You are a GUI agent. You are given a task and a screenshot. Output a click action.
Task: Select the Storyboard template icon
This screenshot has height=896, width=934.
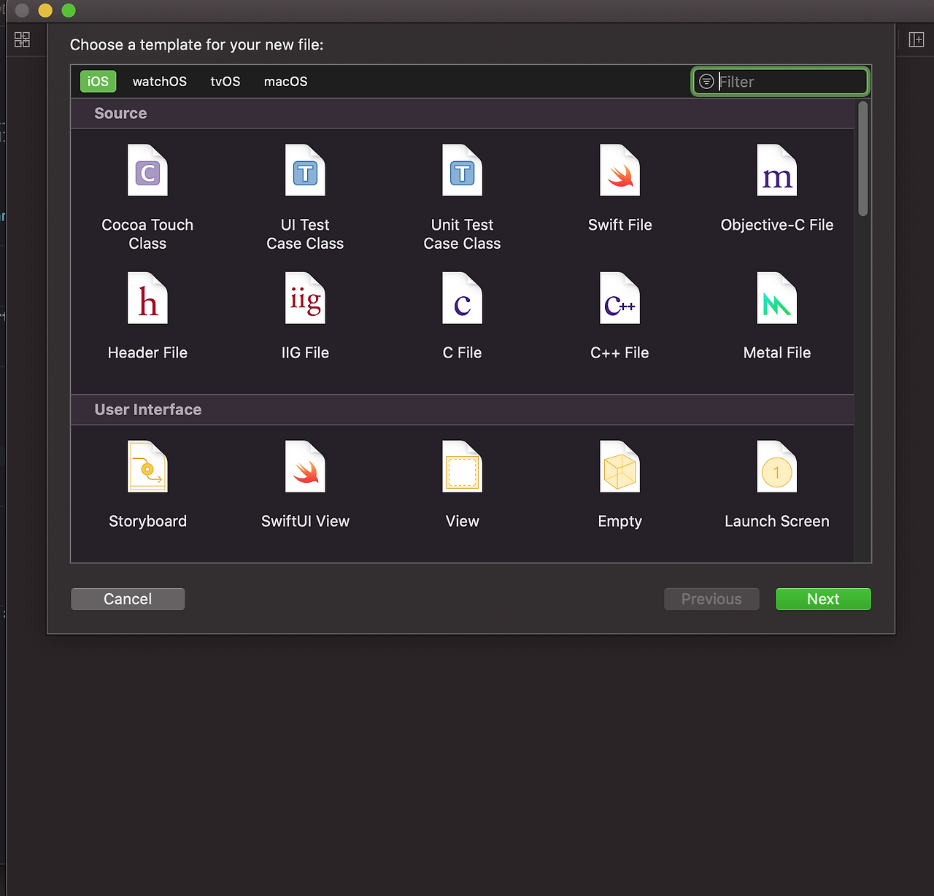click(147, 466)
